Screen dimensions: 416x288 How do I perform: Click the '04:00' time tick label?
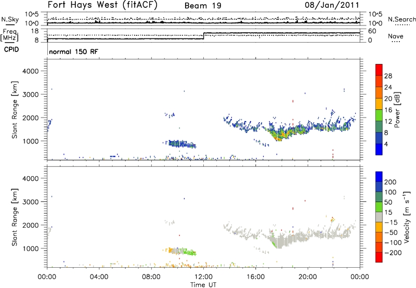[99, 277]
